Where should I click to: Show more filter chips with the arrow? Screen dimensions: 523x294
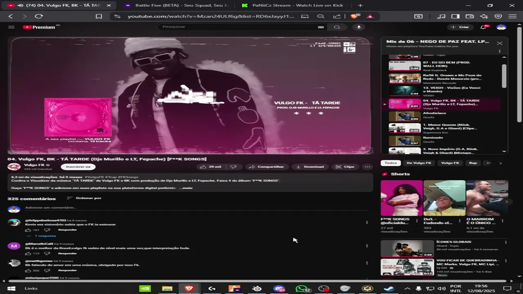pyautogui.click(x=501, y=163)
